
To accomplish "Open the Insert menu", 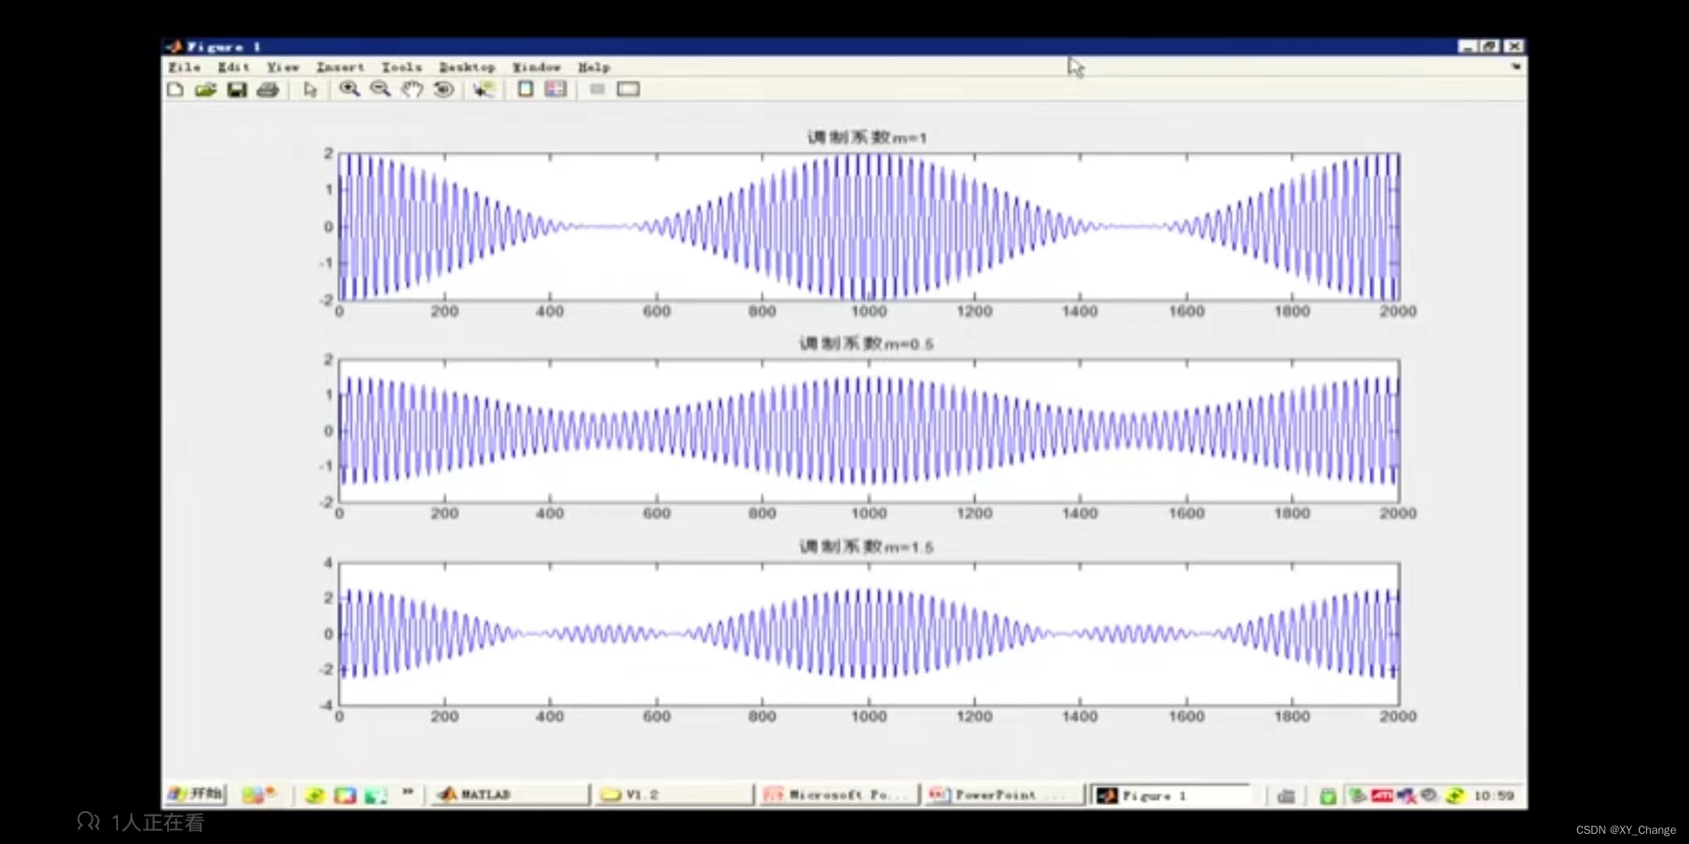I will pyautogui.click(x=340, y=68).
